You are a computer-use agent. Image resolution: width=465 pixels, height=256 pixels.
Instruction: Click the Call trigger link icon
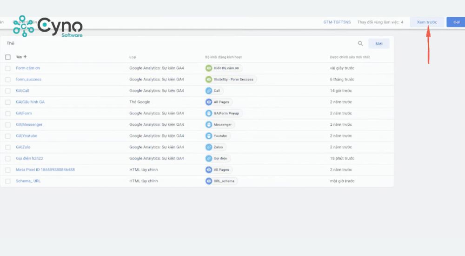pos(209,91)
